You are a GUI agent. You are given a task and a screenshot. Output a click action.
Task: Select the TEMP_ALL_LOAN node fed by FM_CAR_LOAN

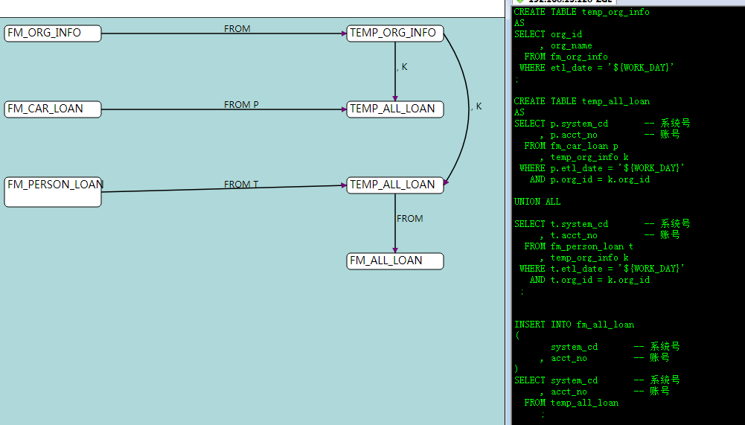point(395,109)
